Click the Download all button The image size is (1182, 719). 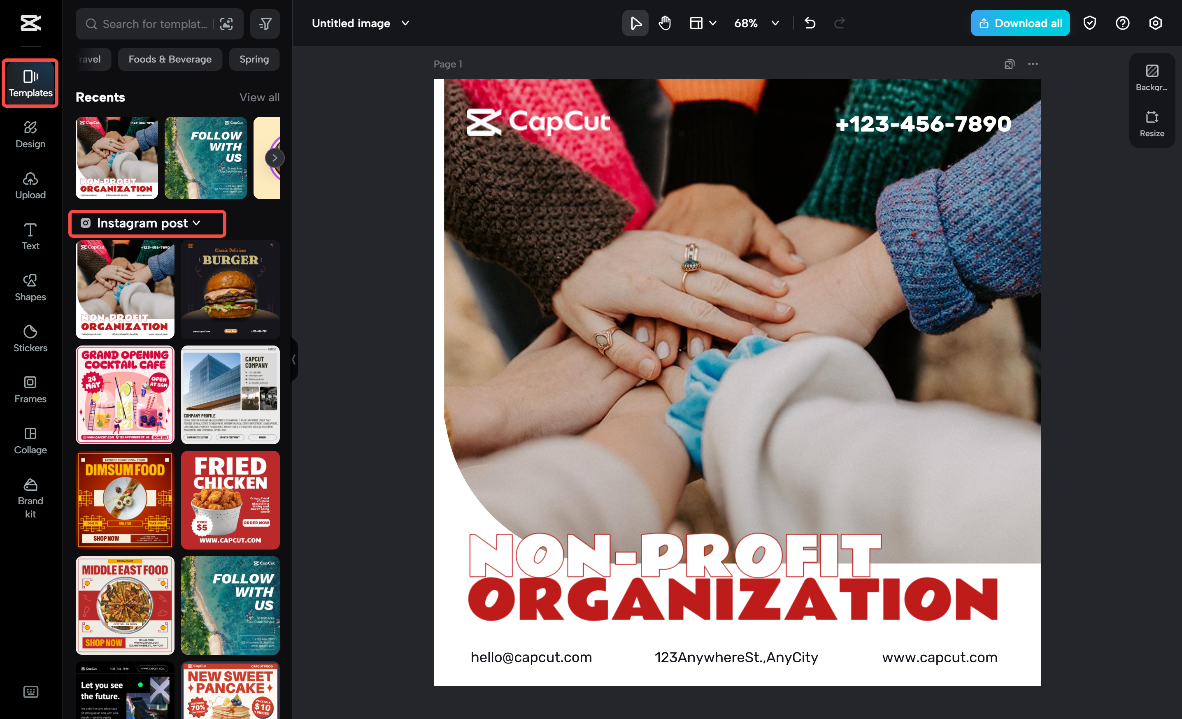[x=1020, y=23]
